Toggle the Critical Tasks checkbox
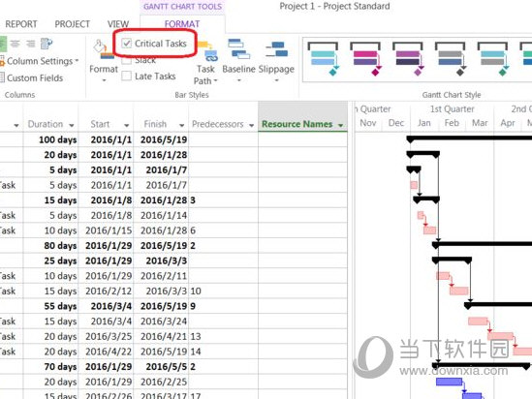 [x=127, y=43]
